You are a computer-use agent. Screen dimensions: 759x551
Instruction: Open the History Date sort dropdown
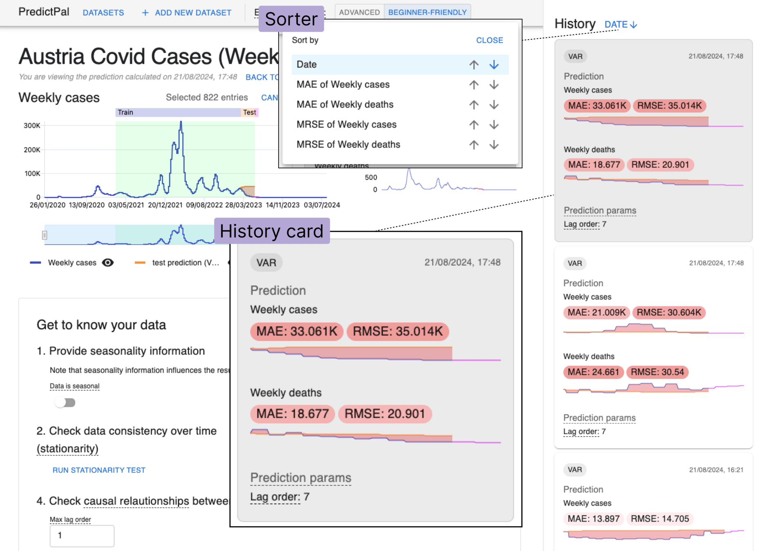[x=620, y=24]
